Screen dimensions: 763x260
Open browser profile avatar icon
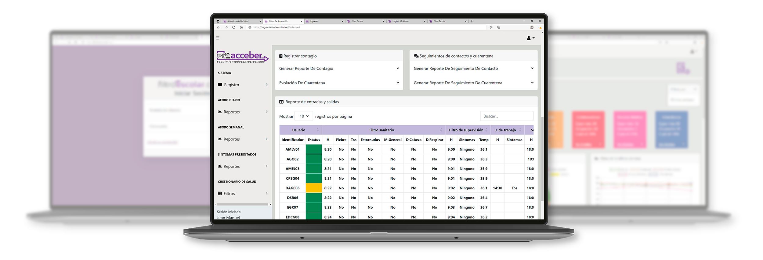click(532, 27)
